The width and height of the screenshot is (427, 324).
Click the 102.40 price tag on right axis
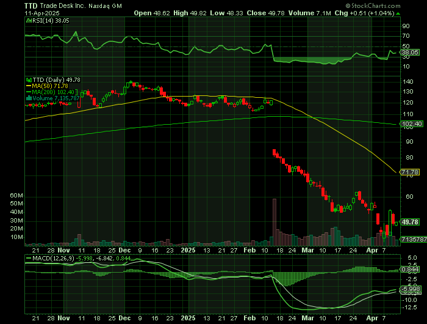412,124
